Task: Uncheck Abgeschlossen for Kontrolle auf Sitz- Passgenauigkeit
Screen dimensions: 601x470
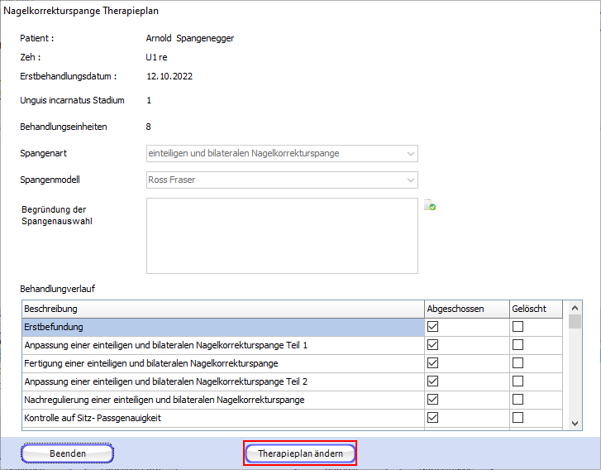Action: pos(432,418)
